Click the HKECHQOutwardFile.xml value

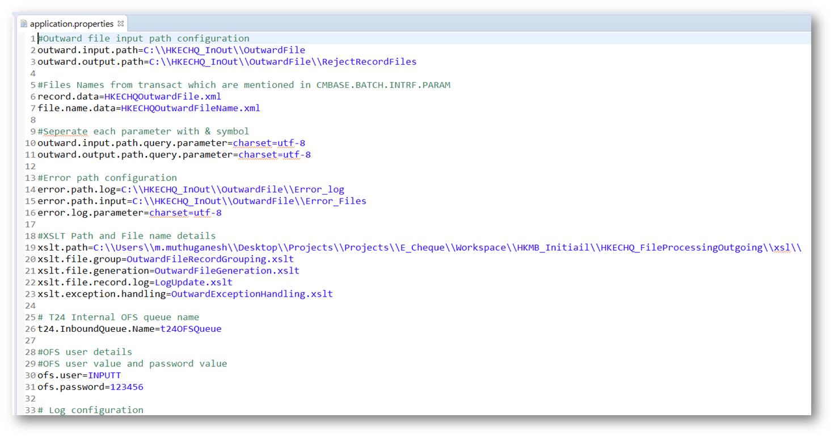[162, 96]
